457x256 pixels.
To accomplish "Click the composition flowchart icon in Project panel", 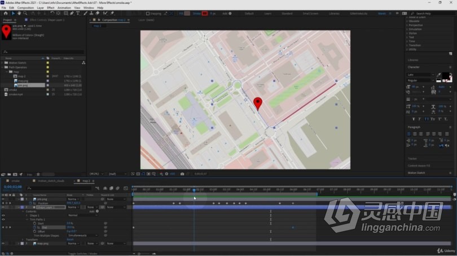I will click(84, 63).
